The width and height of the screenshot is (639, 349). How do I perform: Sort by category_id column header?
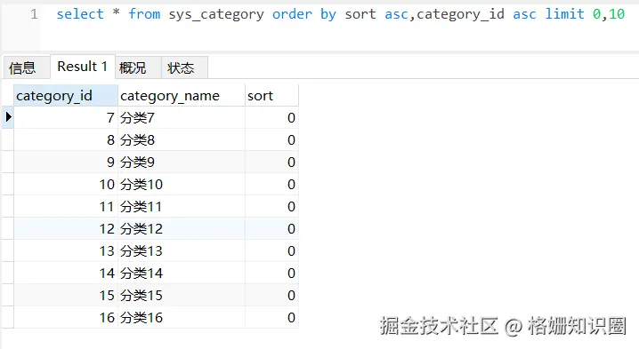(66, 96)
